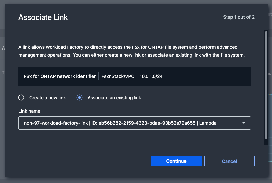Image resolution: width=272 pixels, height=183 pixels.
Task: Click the Associate Link dialog title
Action: coord(43,17)
